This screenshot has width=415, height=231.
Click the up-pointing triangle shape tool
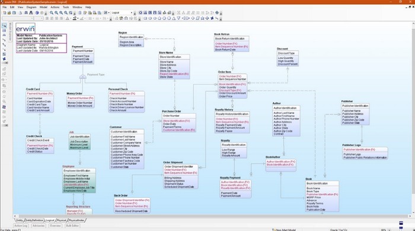(174, 18)
